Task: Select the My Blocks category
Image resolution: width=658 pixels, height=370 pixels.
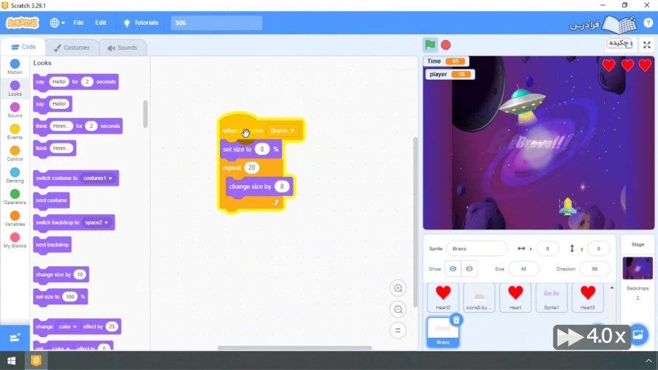Action: click(15, 241)
